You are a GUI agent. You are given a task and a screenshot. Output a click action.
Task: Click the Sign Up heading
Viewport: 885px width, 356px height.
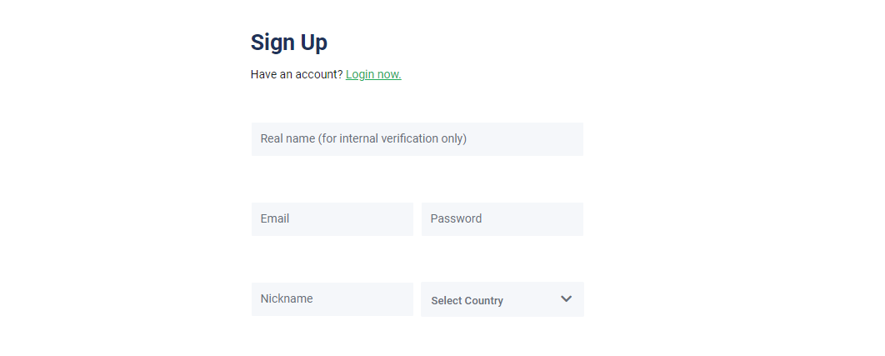(x=289, y=42)
